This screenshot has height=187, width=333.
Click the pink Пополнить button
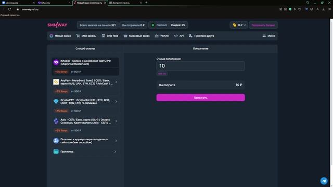[x=200, y=98]
